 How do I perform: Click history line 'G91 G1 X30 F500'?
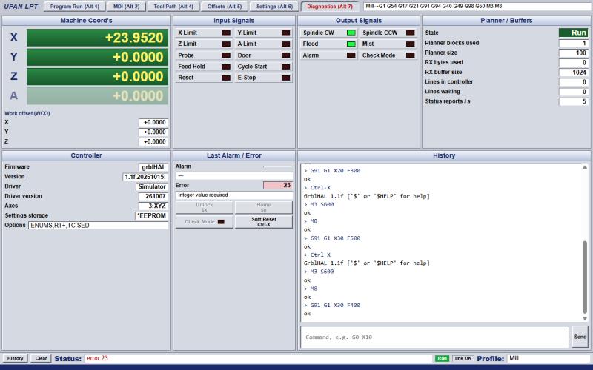coord(335,238)
